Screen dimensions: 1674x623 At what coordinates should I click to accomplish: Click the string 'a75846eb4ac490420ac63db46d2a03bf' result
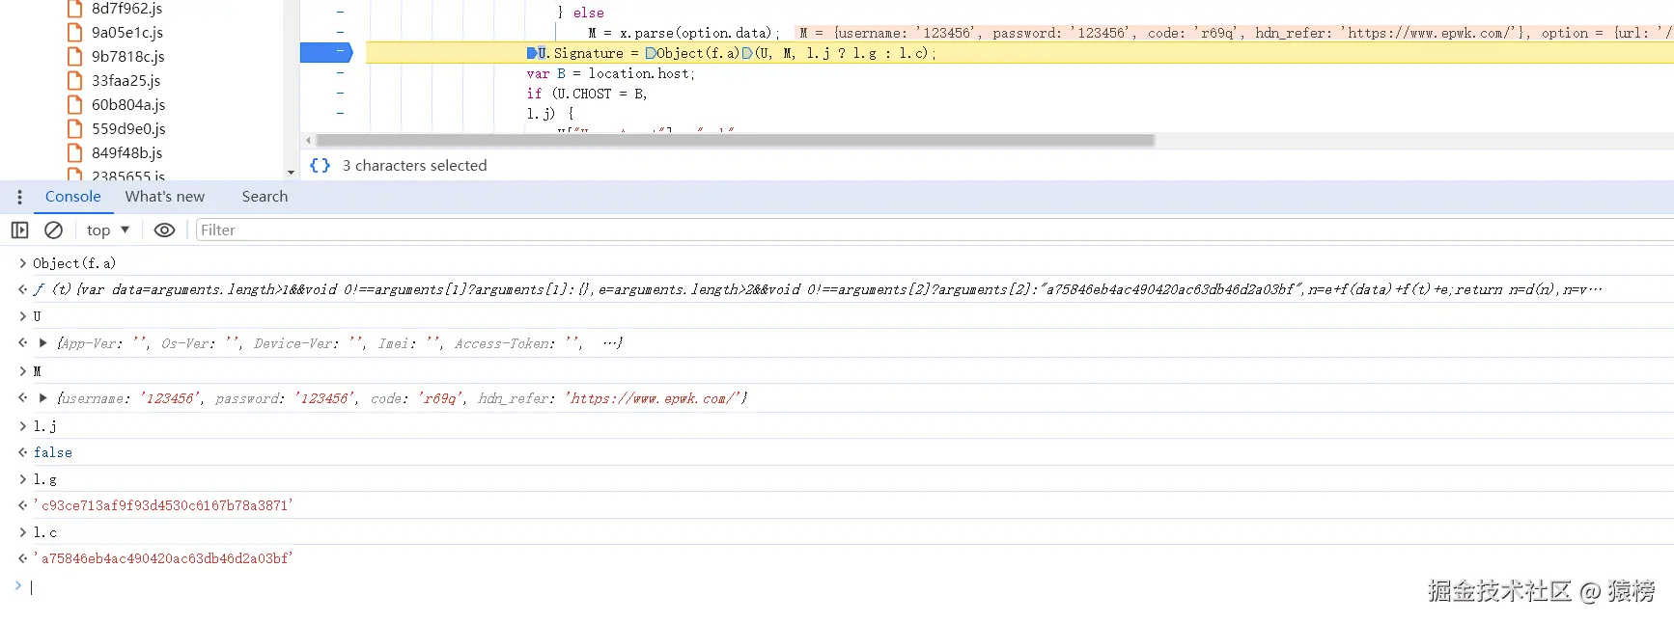tap(163, 558)
